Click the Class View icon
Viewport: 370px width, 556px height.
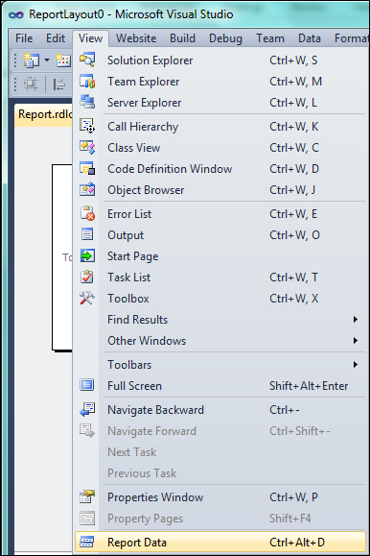click(x=87, y=148)
